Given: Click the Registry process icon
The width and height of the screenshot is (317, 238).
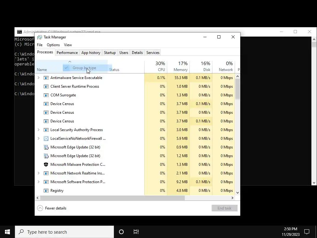Looking at the screenshot, I should pyautogui.click(x=46, y=191).
